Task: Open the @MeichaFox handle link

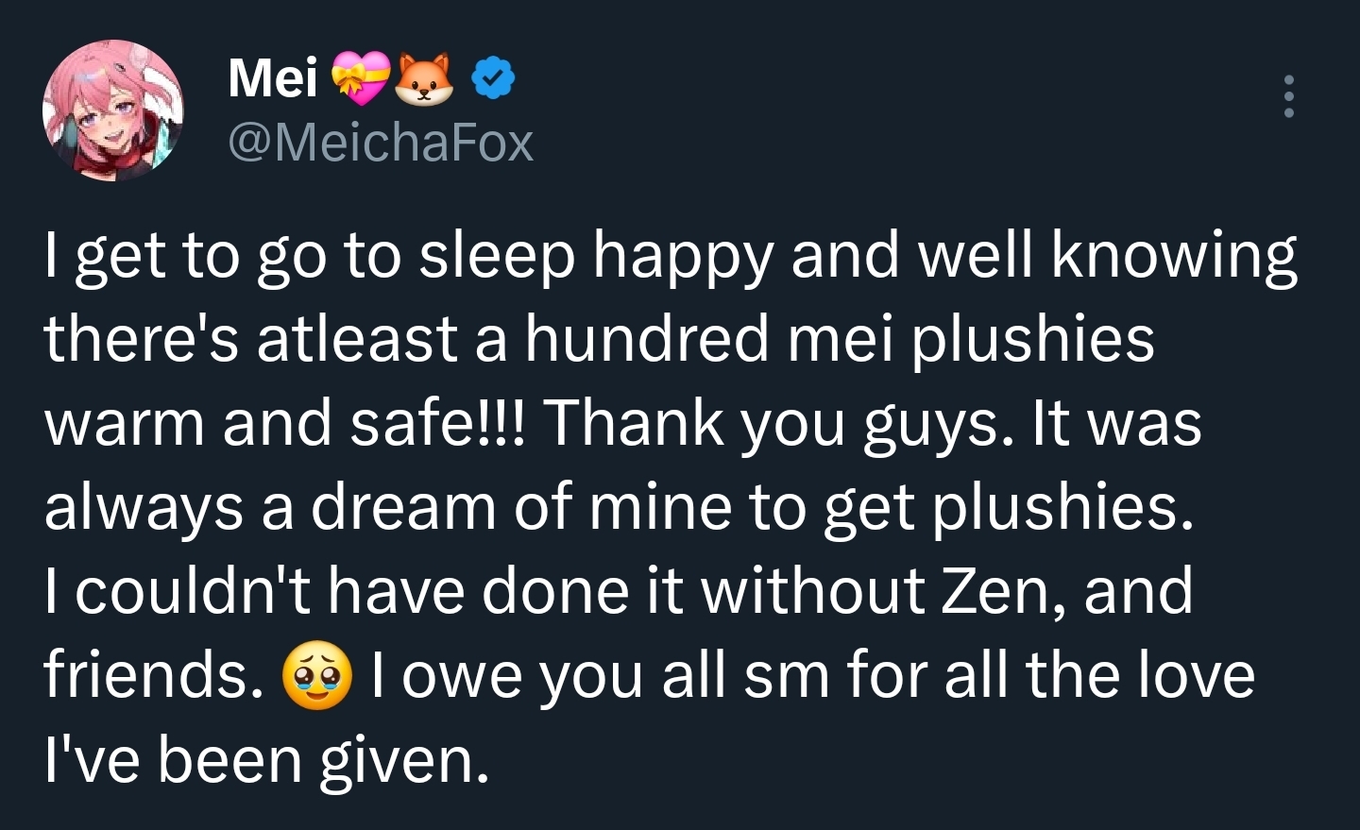Action: coord(381,143)
